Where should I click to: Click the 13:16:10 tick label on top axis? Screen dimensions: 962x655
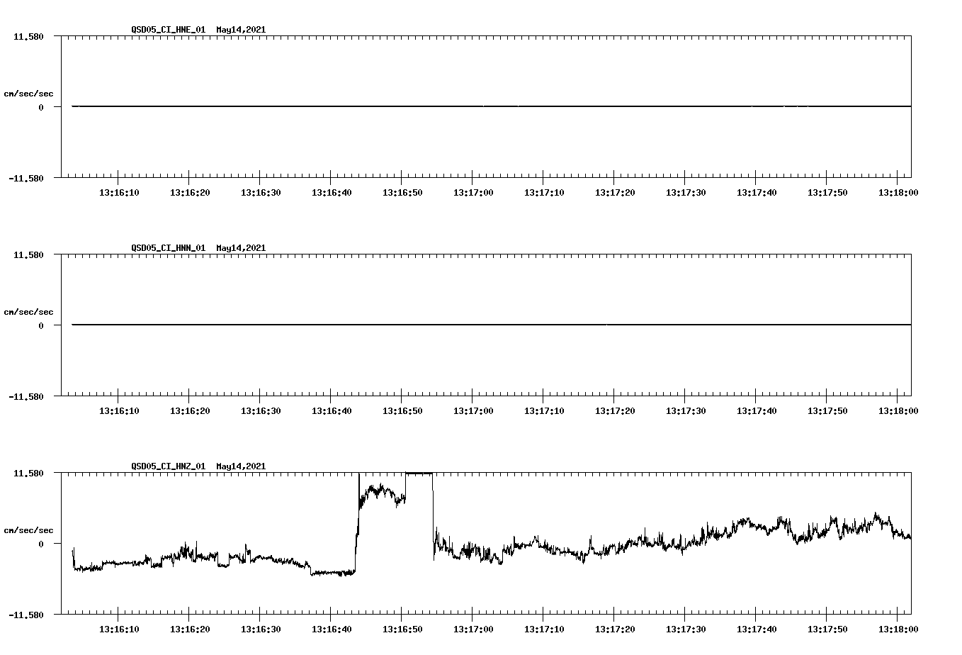click(119, 191)
